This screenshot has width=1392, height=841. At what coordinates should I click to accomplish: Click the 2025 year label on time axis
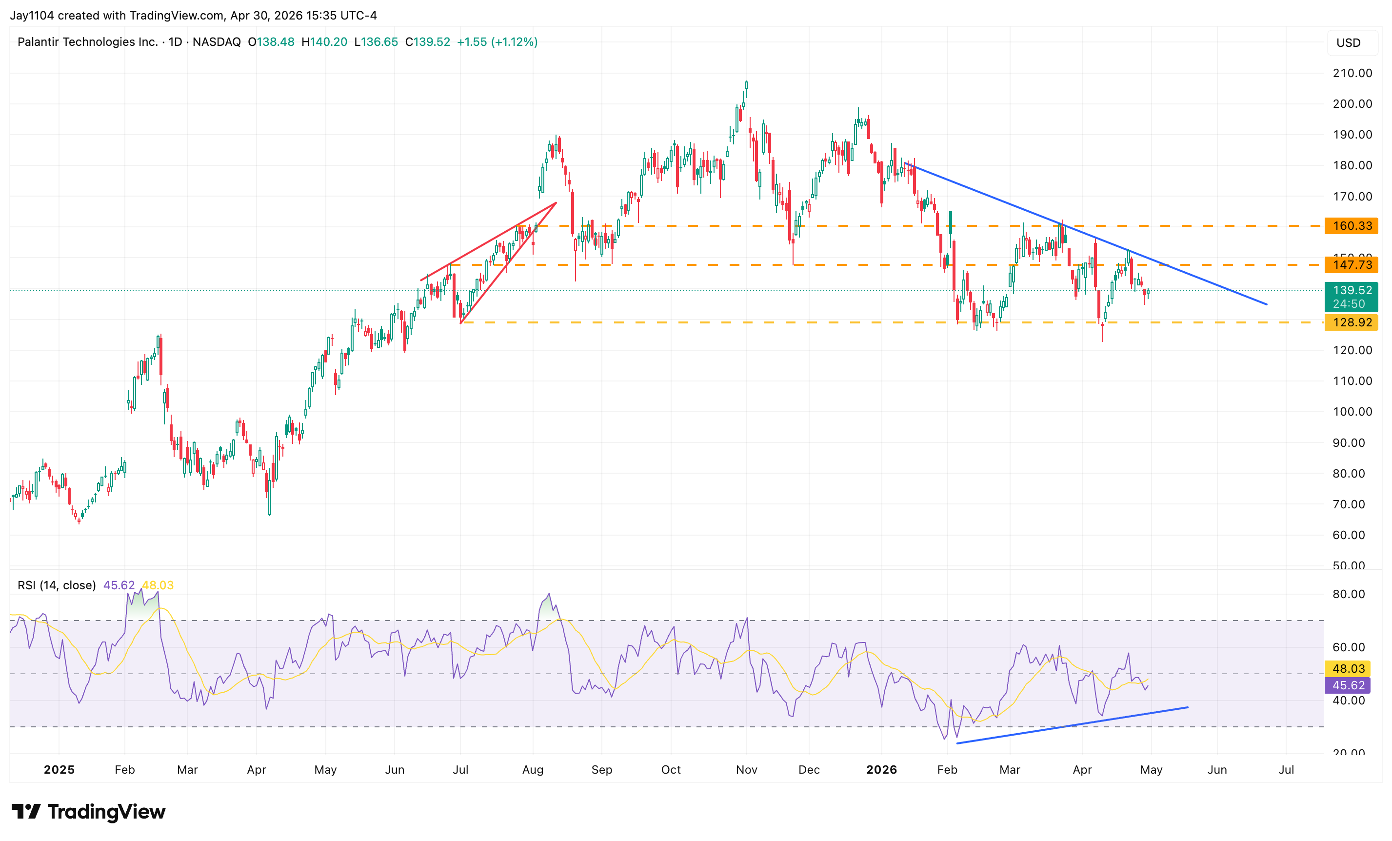(x=60, y=769)
